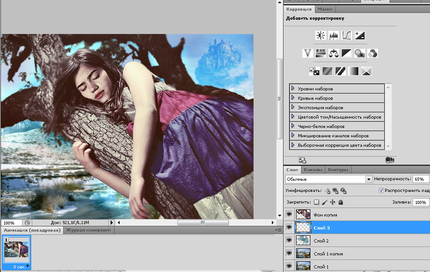Add a Photo Filter adjustment (camera icon)
Screen dimensions: 430x272
[x=360, y=53]
